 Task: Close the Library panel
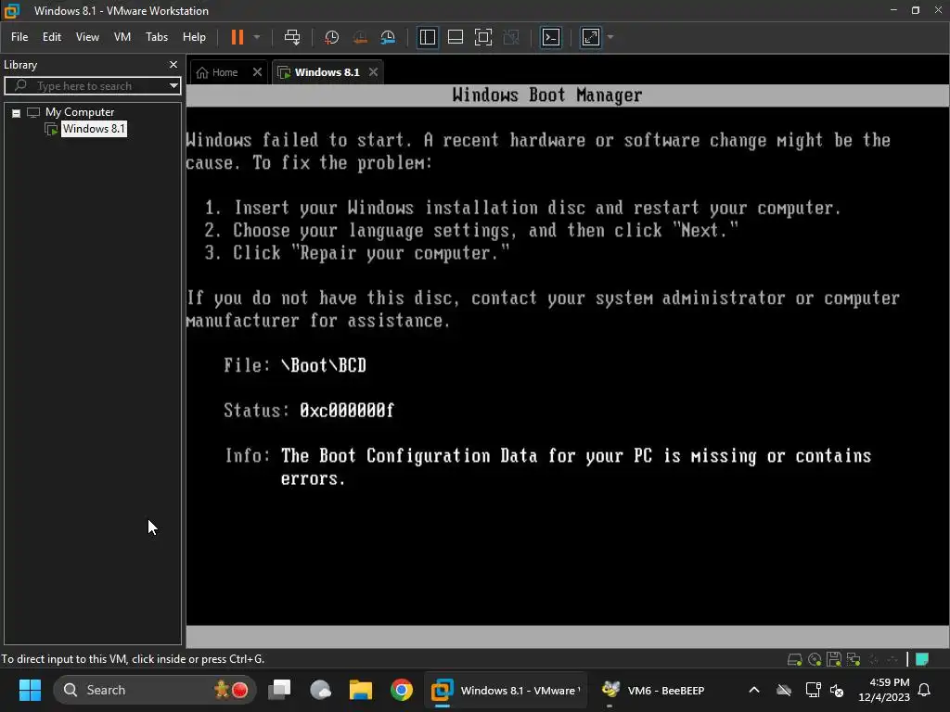click(173, 64)
